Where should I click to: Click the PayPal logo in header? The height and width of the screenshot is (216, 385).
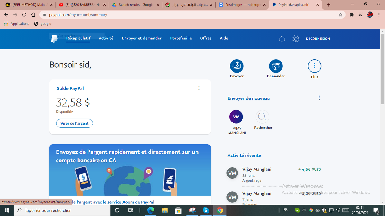click(x=54, y=39)
